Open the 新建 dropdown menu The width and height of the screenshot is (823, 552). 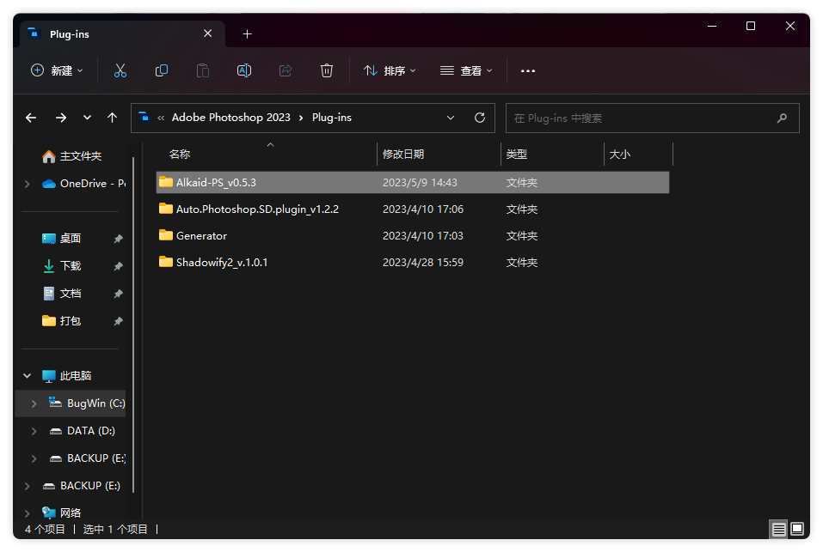coord(58,70)
